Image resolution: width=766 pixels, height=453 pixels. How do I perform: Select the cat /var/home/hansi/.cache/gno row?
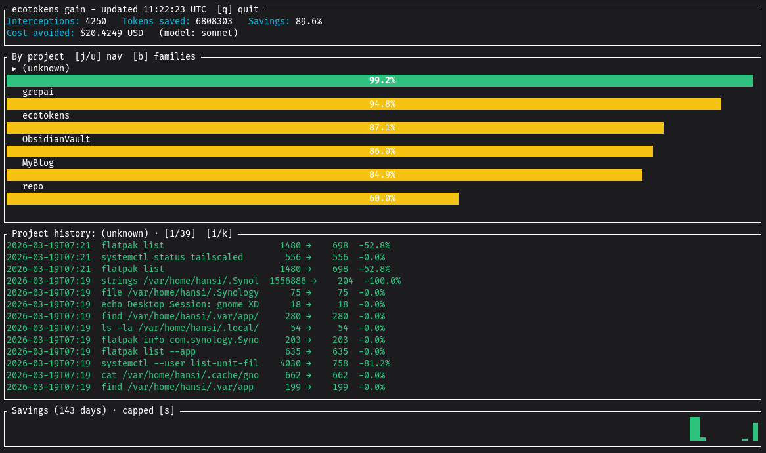pos(196,376)
